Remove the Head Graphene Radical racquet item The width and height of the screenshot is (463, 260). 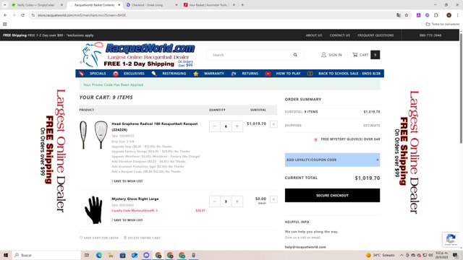tap(273, 124)
